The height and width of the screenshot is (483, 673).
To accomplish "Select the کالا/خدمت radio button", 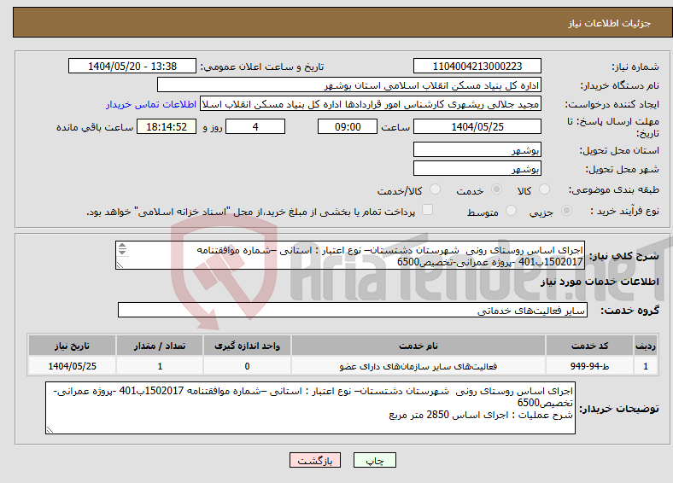I will click(x=435, y=189).
